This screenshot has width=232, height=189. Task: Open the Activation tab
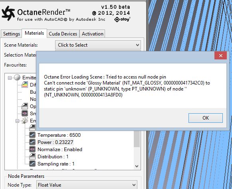point(93,34)
